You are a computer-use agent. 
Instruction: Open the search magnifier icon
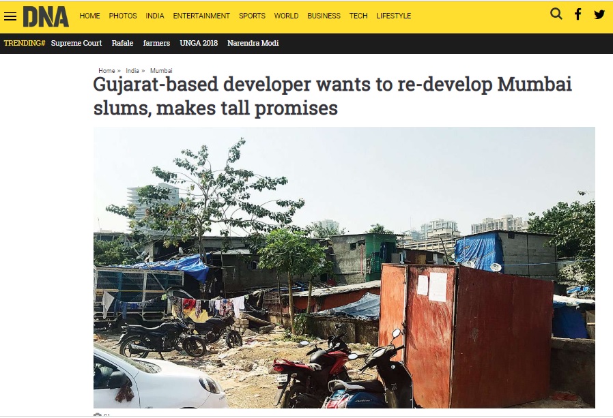(x=556, y=14)
